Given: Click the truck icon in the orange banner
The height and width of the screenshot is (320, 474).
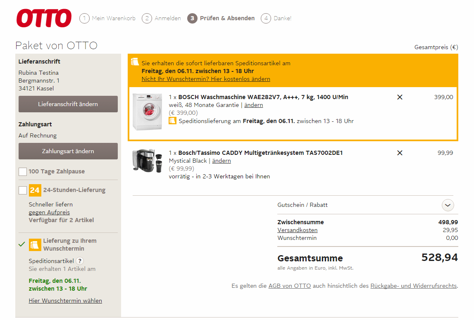Looking at the screenshot, I should [x=135, y=62].
